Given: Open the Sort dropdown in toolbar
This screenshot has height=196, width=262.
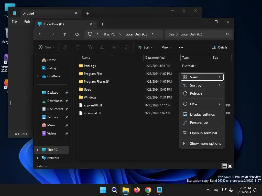Looking at the screenshot, I should pyautogui.click(x=145, y=47).
